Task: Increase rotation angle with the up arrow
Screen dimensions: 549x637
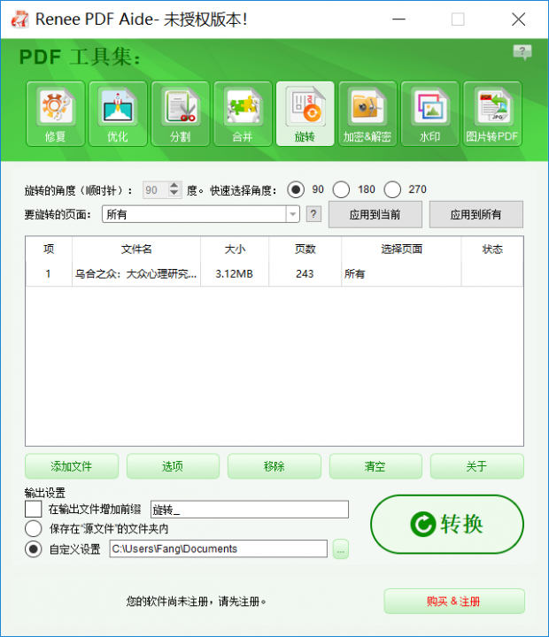Action: tap(174, 186)
